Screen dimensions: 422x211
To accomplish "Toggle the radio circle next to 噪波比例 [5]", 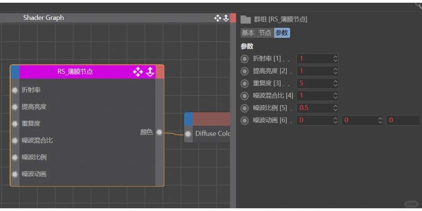I will click(x=244, y=108).
